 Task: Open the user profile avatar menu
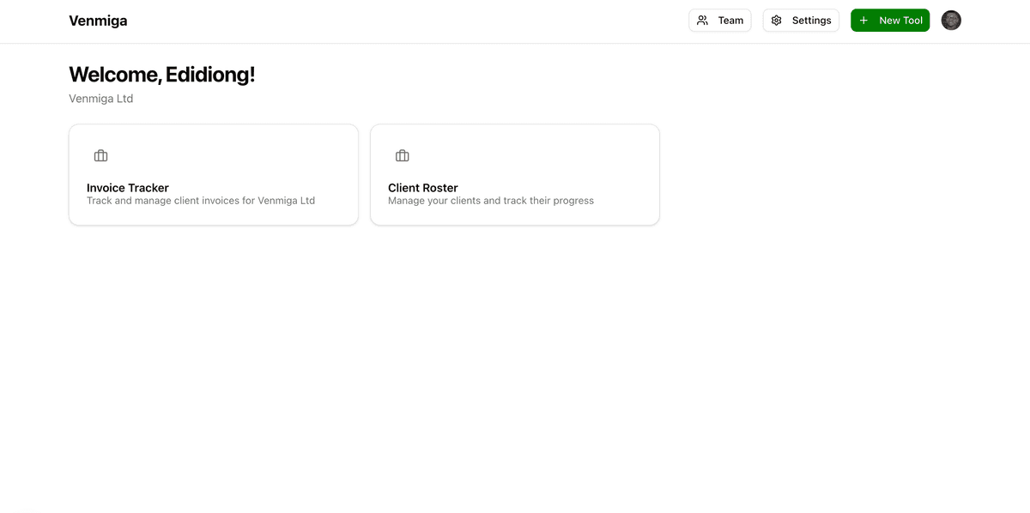pos(951,21)
